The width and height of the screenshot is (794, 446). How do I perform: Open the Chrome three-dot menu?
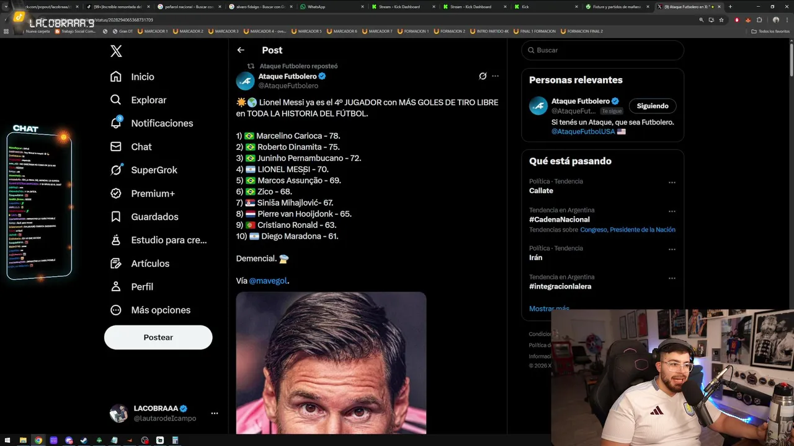[x=787, y=20]
